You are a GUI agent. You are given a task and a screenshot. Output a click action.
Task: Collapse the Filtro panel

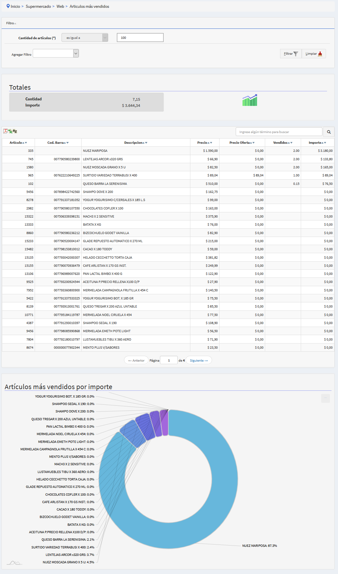click(x=11, y=23)
